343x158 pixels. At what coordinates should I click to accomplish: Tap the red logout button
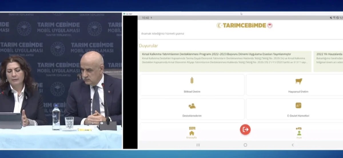(245, 130)
